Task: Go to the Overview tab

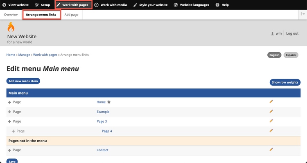Action: point(11,15)
